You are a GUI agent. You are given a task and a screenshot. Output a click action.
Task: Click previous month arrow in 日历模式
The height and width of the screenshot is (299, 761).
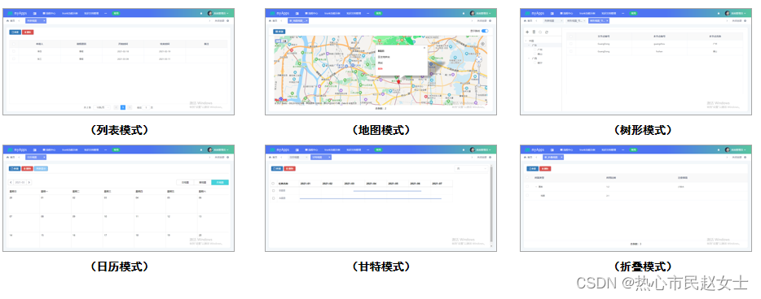(x=11, y=182)
